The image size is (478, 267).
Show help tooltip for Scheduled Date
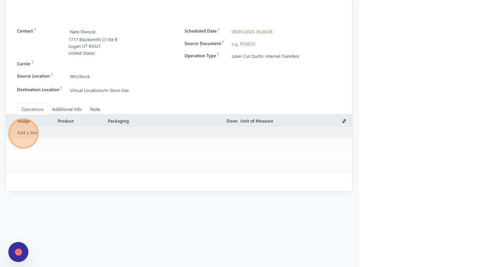tap(219, 29)
